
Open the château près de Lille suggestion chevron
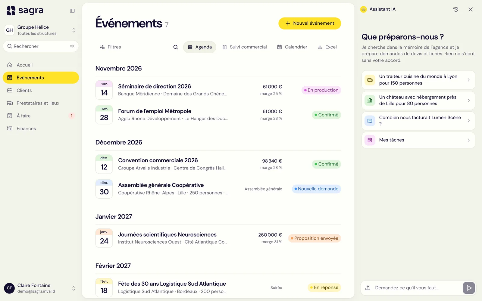(x=468, y=100)
